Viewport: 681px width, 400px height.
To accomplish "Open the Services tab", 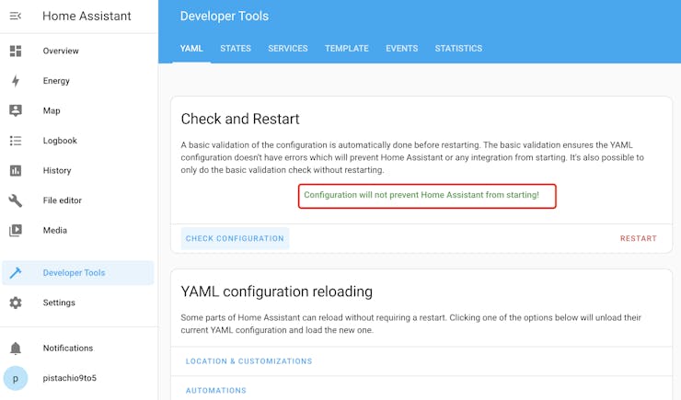I will point(288,49).
